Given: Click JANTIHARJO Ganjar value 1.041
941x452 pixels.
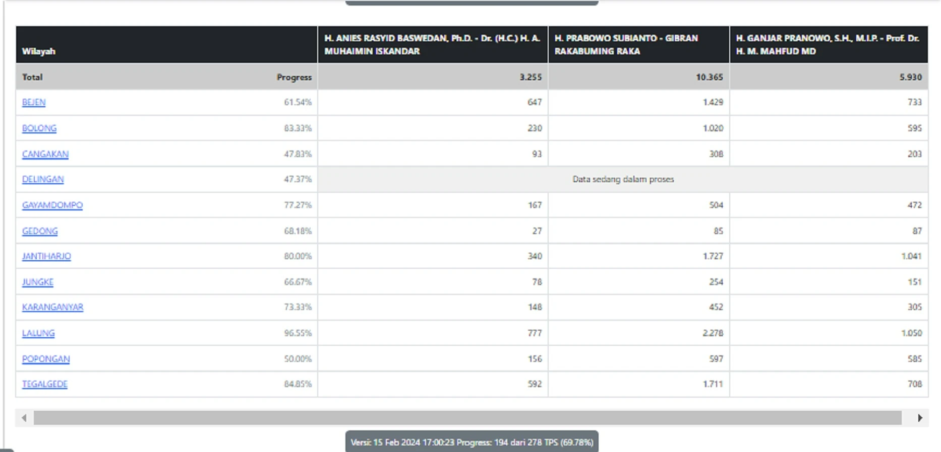Looking at the screenshot, I should [911, 256].
